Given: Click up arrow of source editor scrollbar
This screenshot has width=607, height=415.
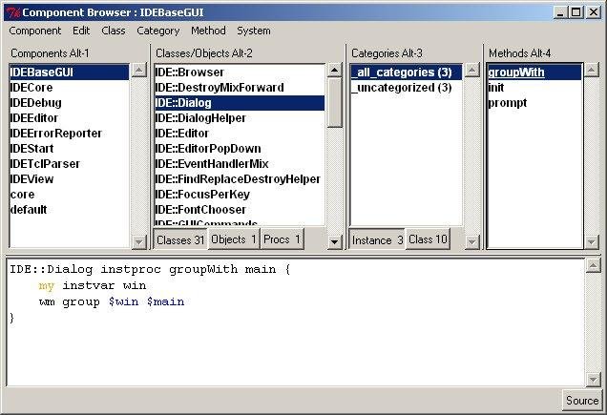Looking at the screenshot, I should [x=593, y=265].
